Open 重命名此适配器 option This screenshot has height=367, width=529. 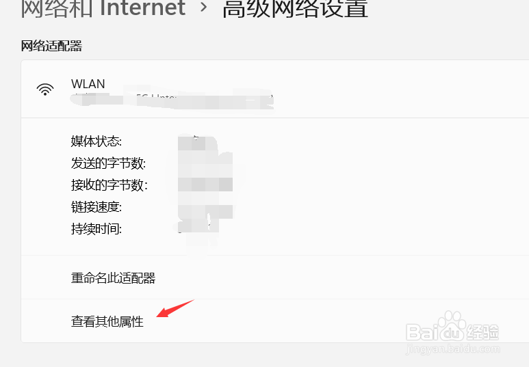(275, 277)
